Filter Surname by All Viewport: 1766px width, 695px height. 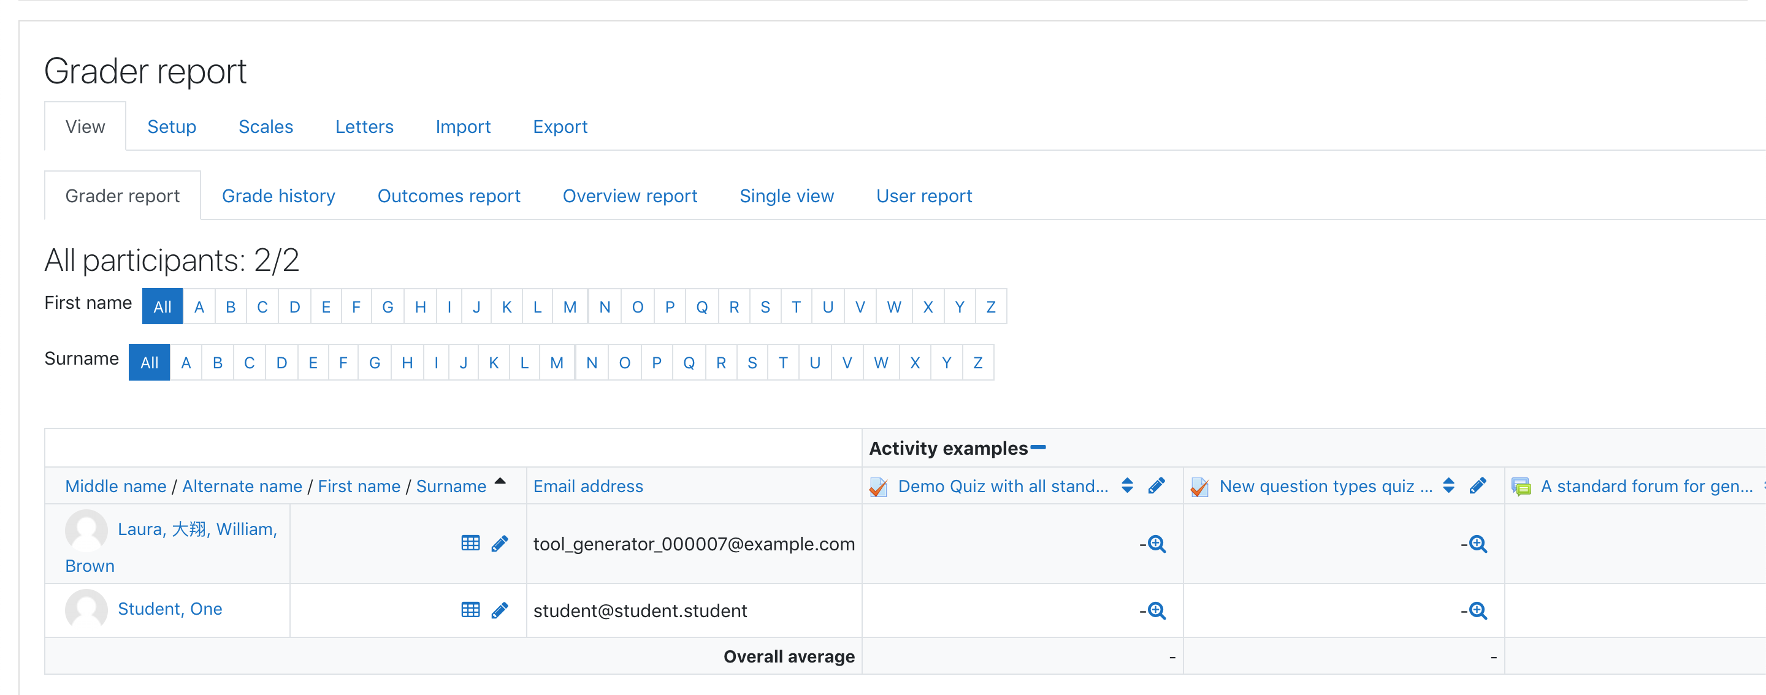[150, 363]
